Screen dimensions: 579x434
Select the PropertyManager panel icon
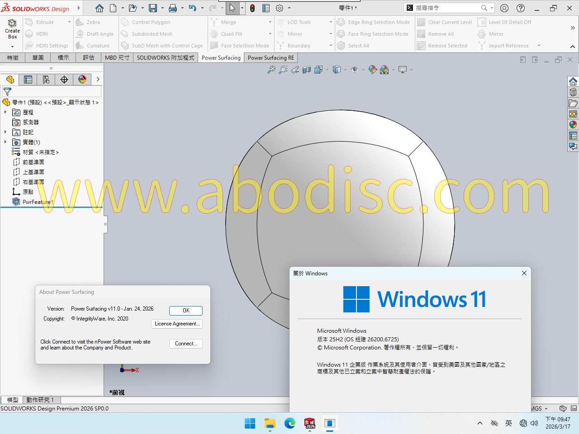(x=28, y=80)
